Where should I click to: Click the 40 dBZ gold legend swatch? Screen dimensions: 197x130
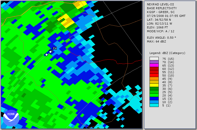pyautogui.click(x=154, y=82)
